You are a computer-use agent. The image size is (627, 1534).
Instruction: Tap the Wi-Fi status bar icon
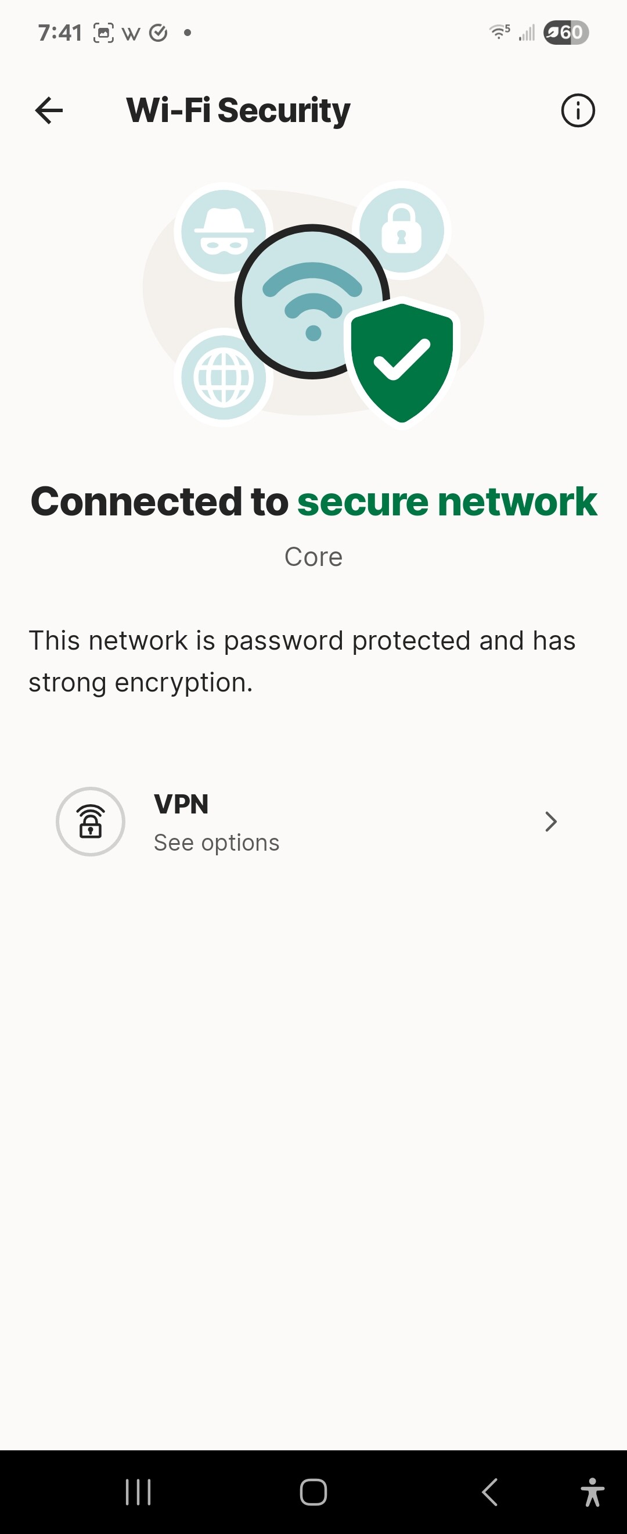tap(499, 32)
